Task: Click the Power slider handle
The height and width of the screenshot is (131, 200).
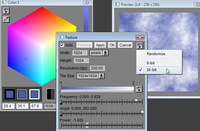Action: click(87, 125)
